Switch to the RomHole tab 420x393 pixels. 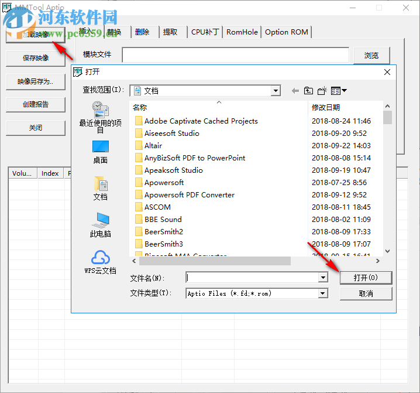click(x=242, y=32)
